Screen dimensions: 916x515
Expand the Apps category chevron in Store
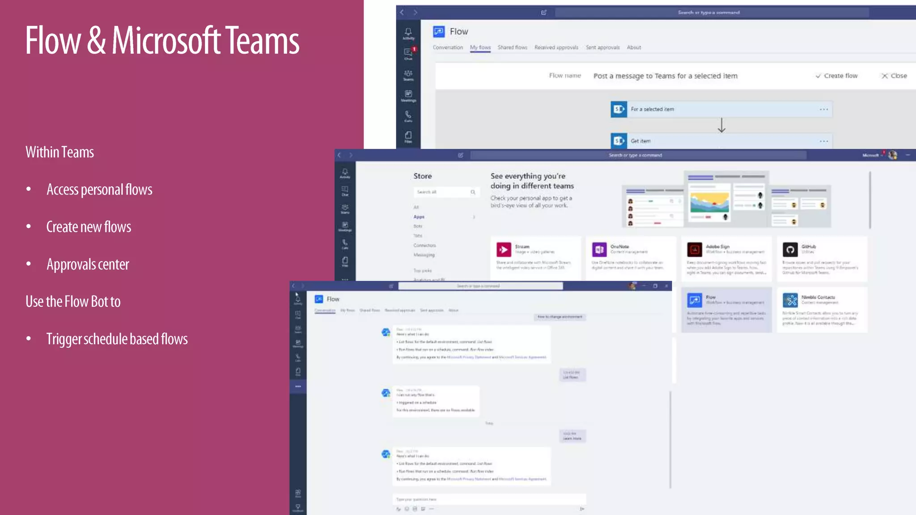tap(474, 217)
